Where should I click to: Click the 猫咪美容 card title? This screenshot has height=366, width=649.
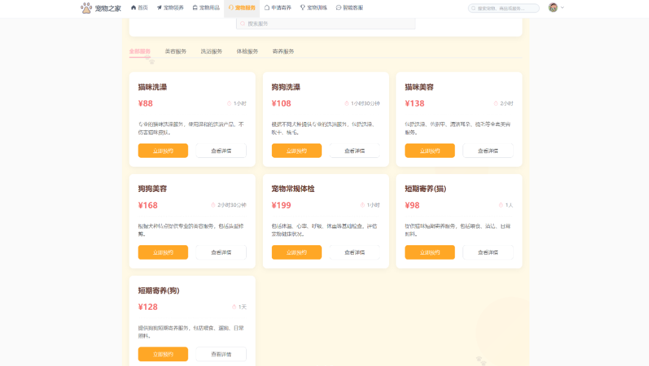[x=419, y=87]
